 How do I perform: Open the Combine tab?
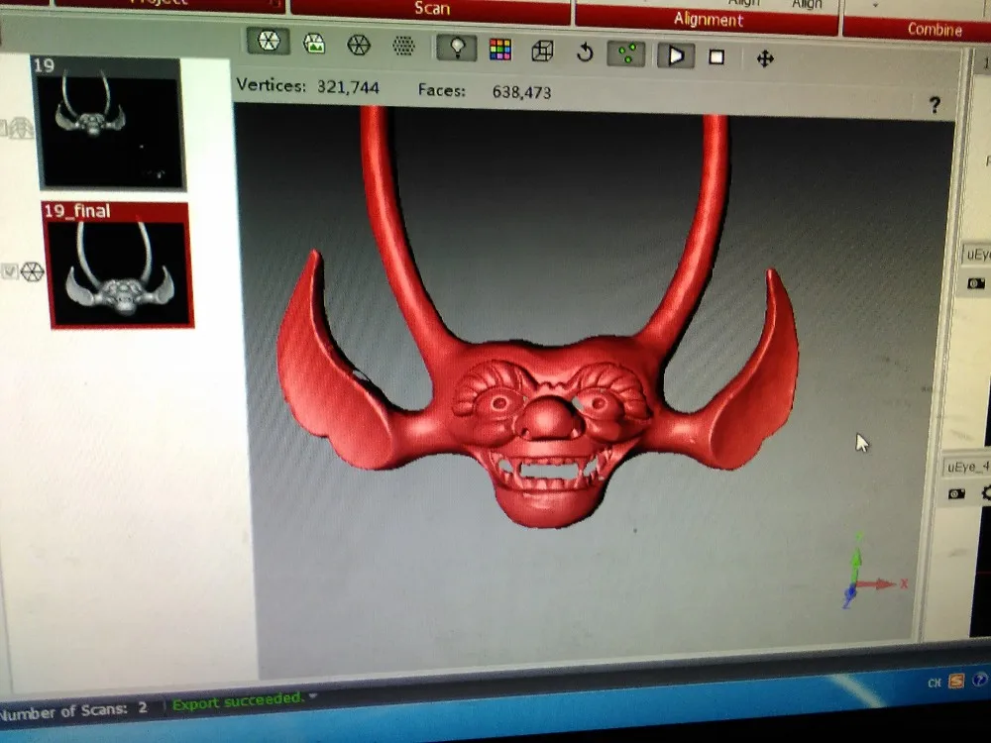pos(934,29)
